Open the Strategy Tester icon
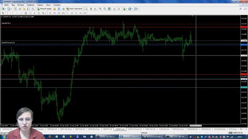The height and width of the screenshot is (139, 248). tap(33, 9)
